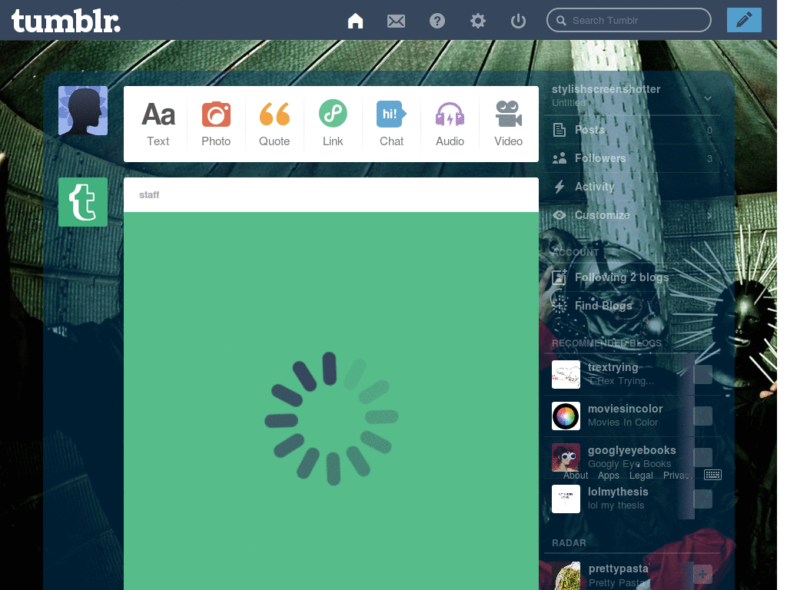
Task: Go to the Tumblr home dashboard icon
Action: click(x=355, y=21)
